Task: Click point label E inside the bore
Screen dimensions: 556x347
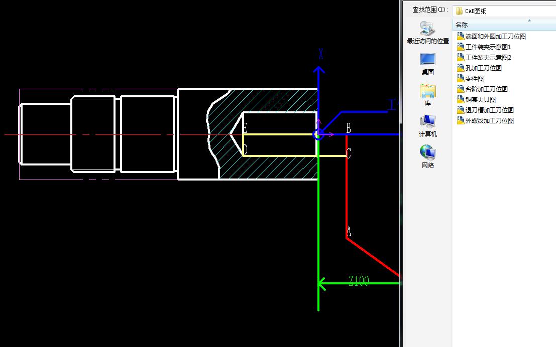Action: pos(245,127)
